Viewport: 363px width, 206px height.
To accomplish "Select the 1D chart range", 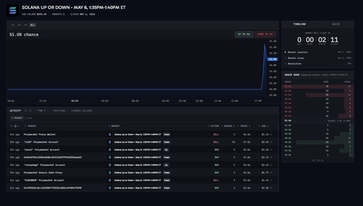I will point(12,25).
